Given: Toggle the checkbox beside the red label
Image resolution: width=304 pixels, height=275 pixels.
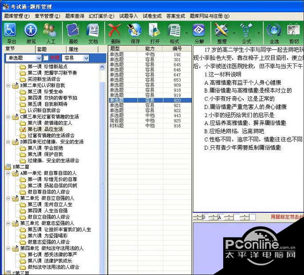Looking at the screenshot, I should pyautogui.click(x=46, y=58).
